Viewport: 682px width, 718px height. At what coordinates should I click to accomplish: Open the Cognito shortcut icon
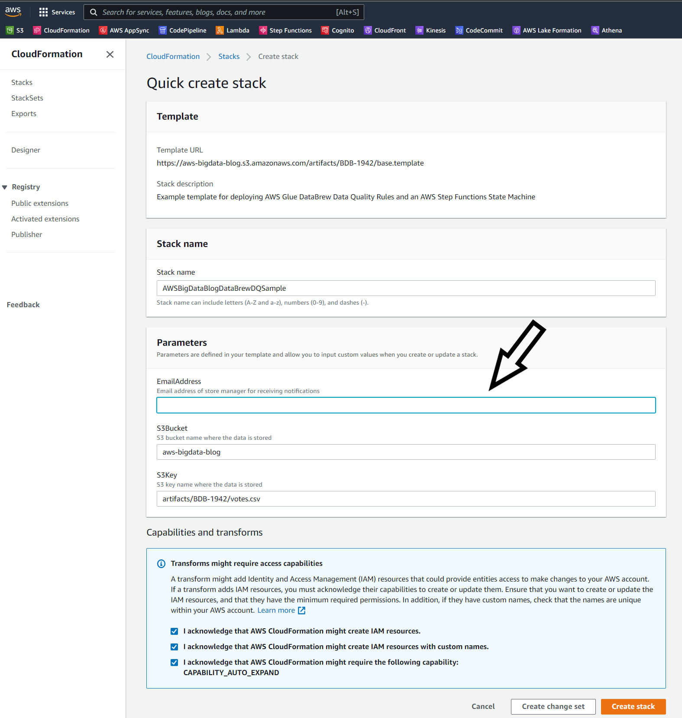click(x=325, y=30)
